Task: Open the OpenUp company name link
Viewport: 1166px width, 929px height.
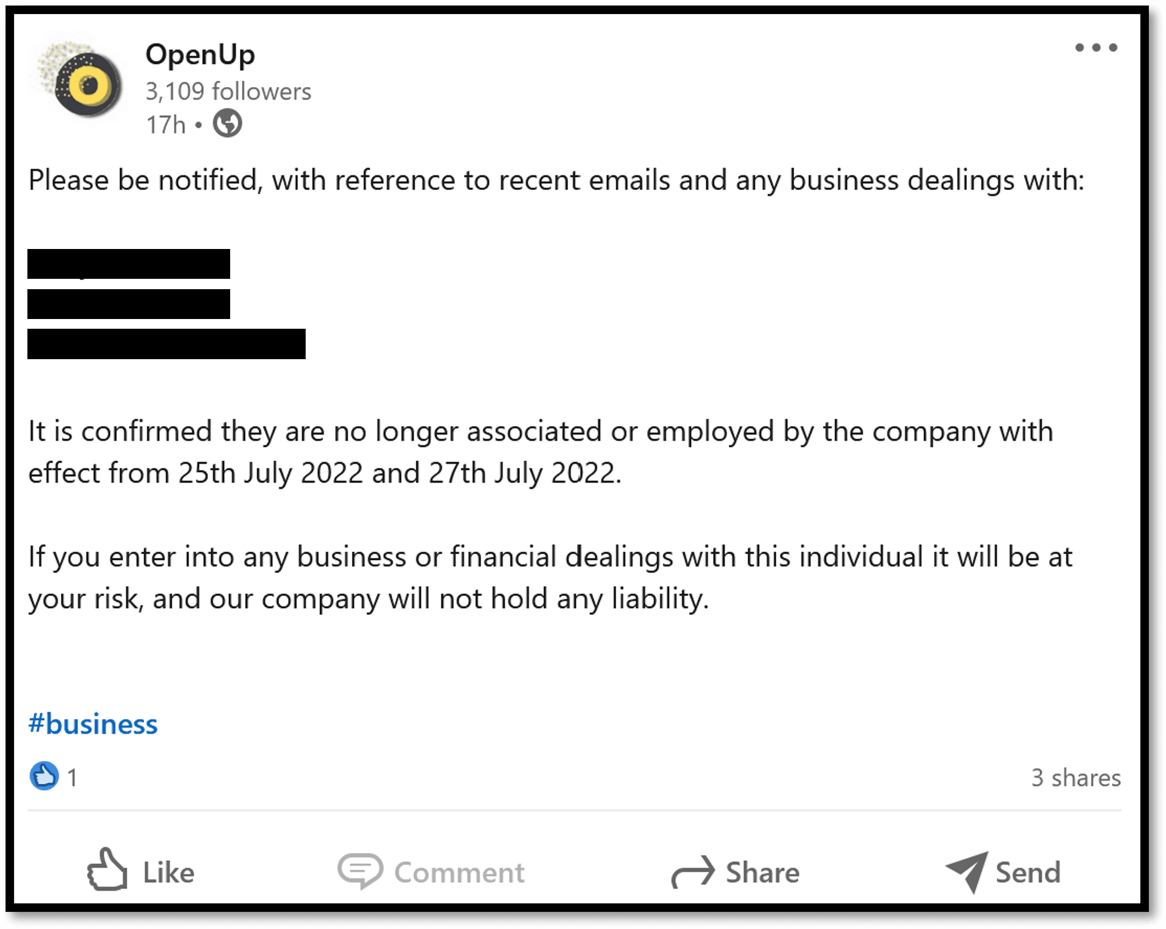Action: click(200, 55)
